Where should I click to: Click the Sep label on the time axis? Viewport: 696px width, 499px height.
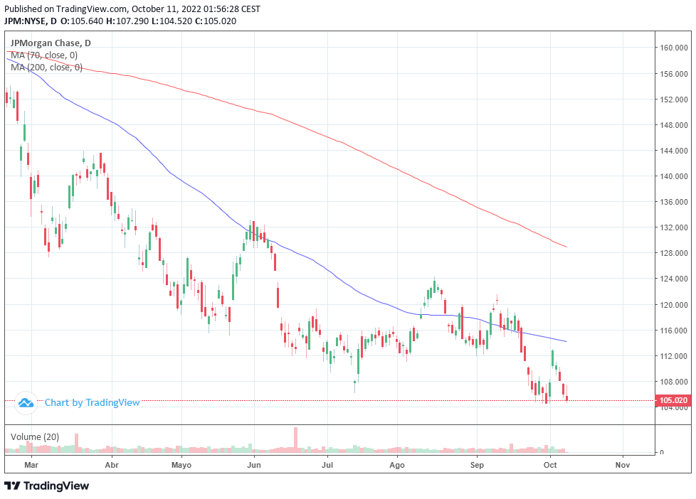coord(477,465)
